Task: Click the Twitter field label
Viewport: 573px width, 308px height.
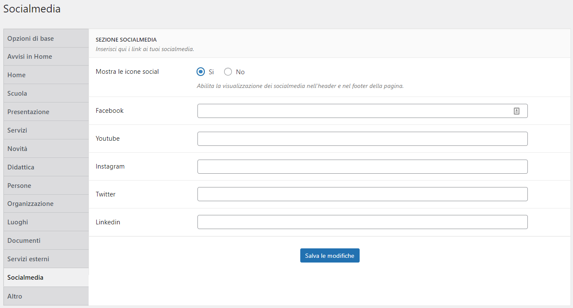Action: [x=105, y=194]
